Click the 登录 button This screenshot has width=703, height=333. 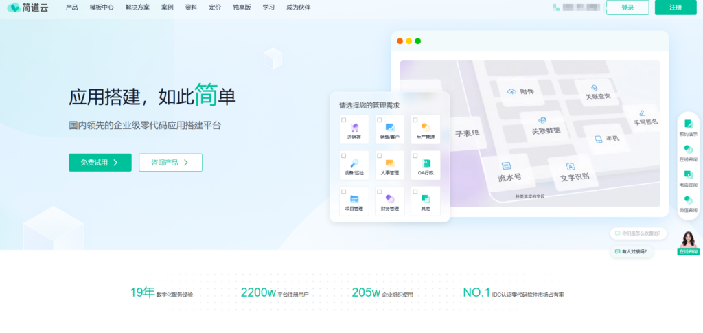pos(627,8)
